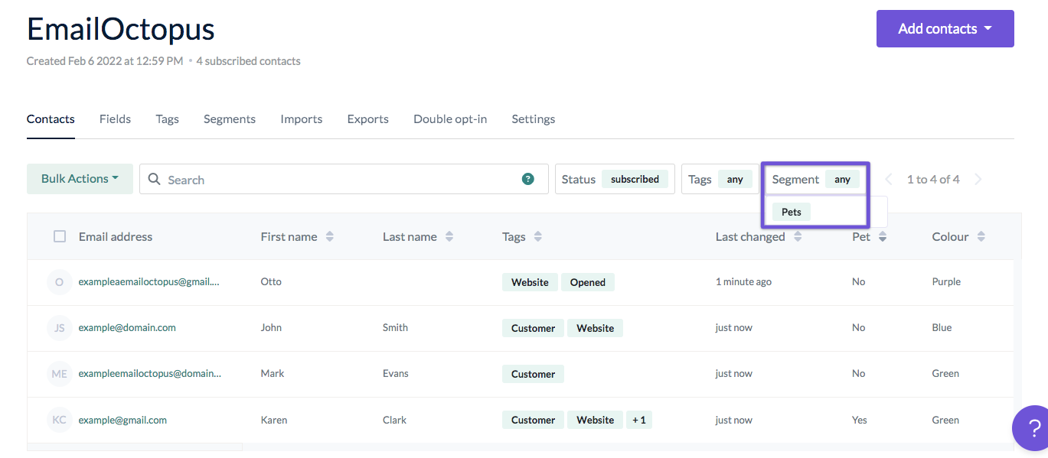
Task: Click the previous page arrow in pagination
Action: (x=888, y=179)
